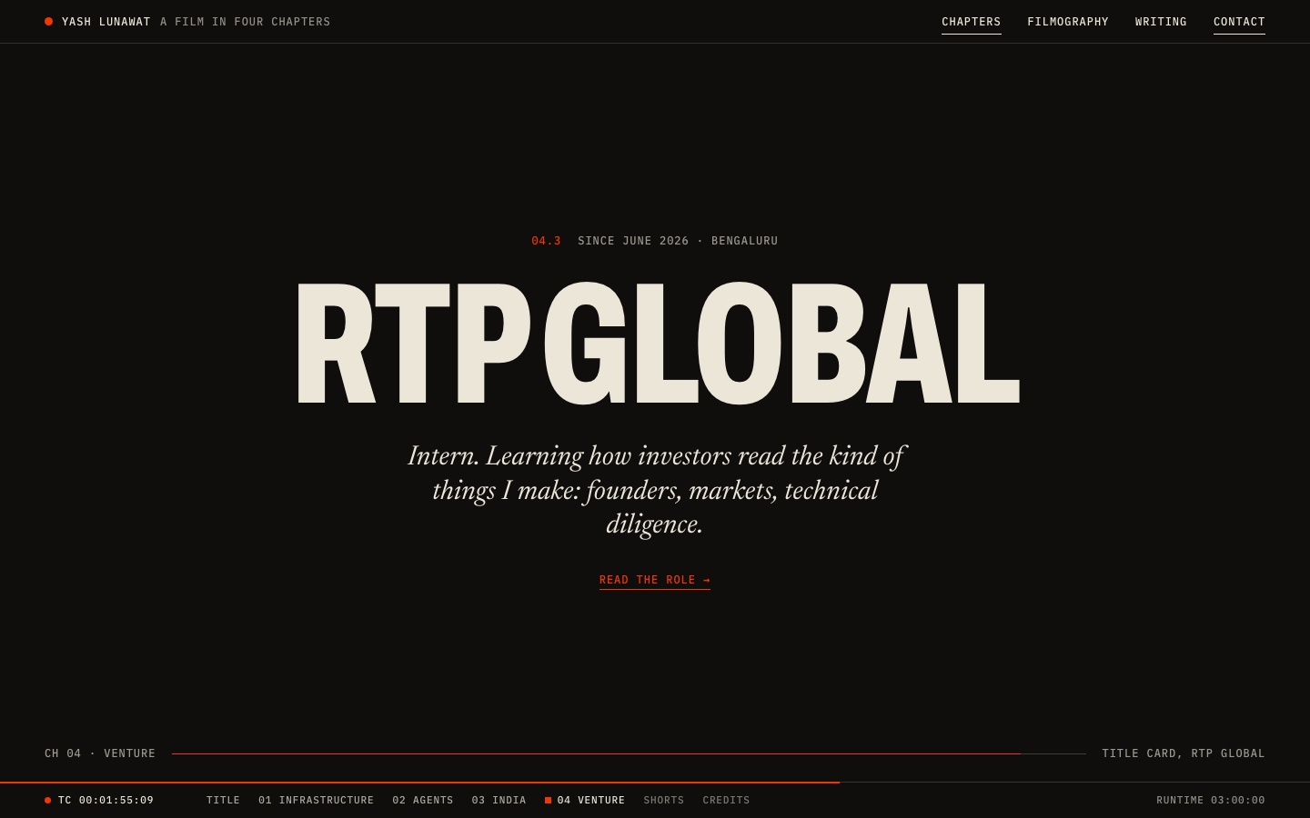Screen dimensions: 1310x818
Task: Jump to chapter 03 India
Action: [499, 801]
